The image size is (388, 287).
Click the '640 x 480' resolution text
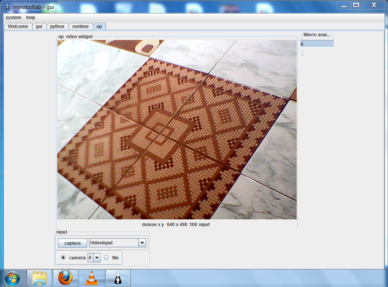(177, 225)
